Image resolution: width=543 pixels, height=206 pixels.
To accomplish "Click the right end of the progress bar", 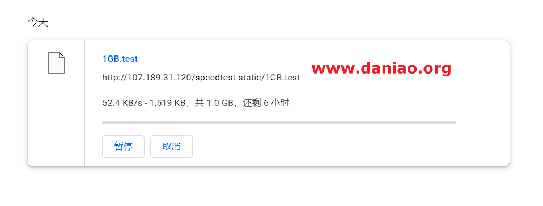I will coord(453,122).
